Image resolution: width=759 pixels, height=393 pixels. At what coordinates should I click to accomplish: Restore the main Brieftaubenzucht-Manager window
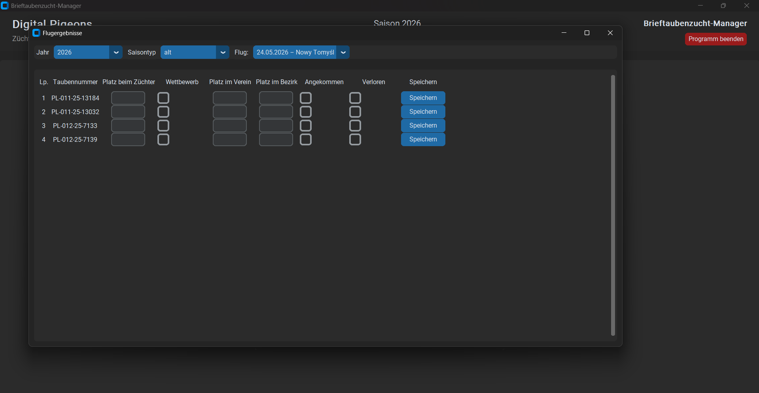pos(723,6)
